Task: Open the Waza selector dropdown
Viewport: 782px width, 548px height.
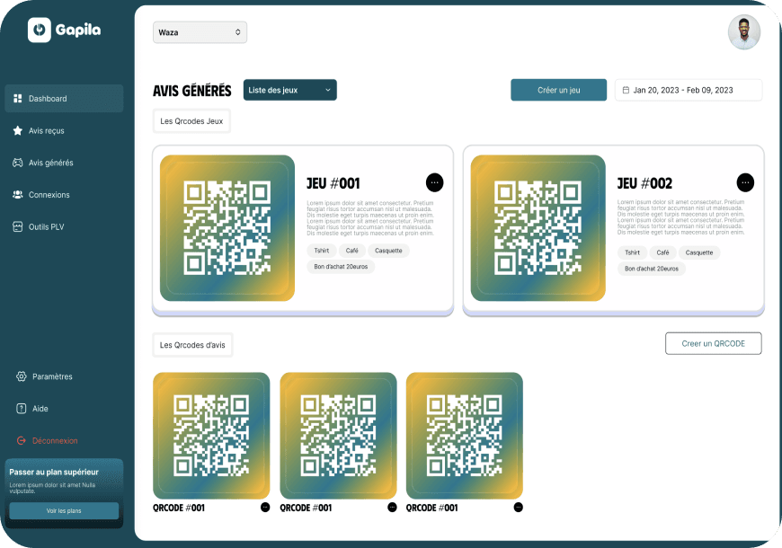Action: pos(200,32)
